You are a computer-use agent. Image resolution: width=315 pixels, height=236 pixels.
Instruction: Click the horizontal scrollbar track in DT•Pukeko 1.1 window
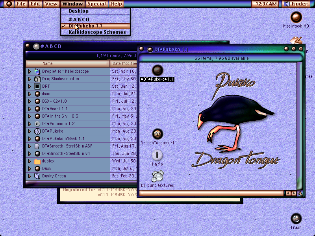212,193
